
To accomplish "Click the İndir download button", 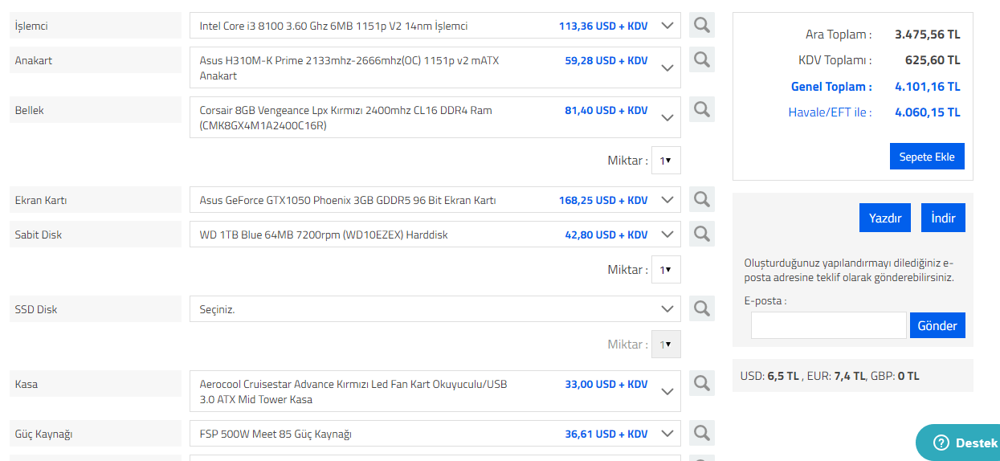I will (x=943, y=218).
